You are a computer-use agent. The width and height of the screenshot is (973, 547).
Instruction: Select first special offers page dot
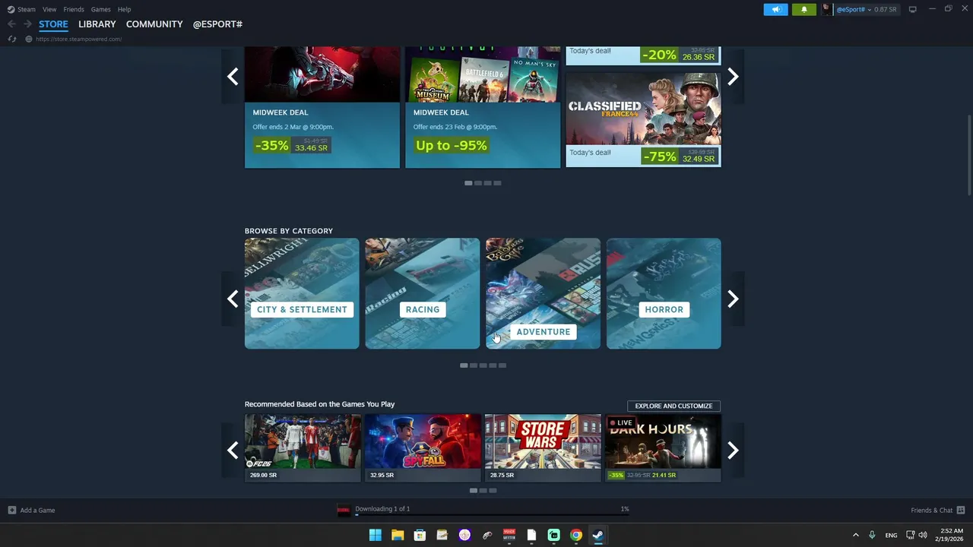[468, 183]
